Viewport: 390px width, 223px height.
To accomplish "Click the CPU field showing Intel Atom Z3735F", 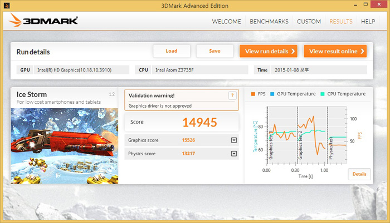I will pos(200,70).
